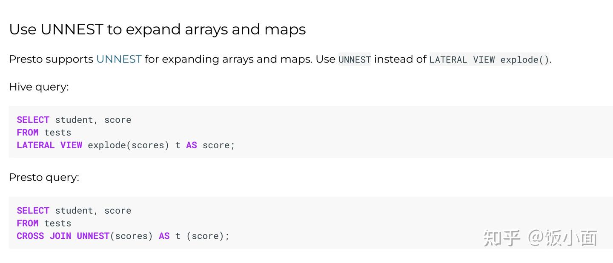
Task: Click the LATERAL VIEW keyword
Action: pyautogui.click(x=49, y=145)
